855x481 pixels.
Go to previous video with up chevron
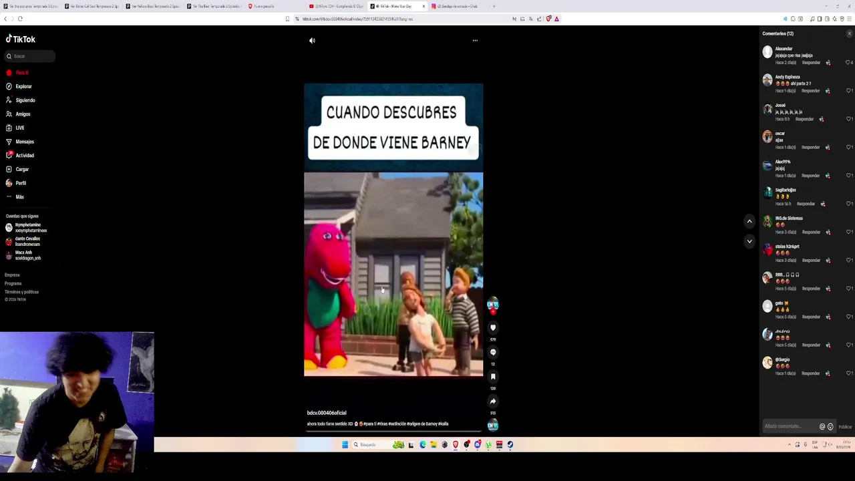pos(749,221)
